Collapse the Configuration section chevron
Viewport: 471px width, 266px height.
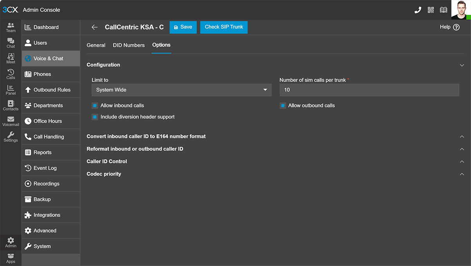[462, 65]
